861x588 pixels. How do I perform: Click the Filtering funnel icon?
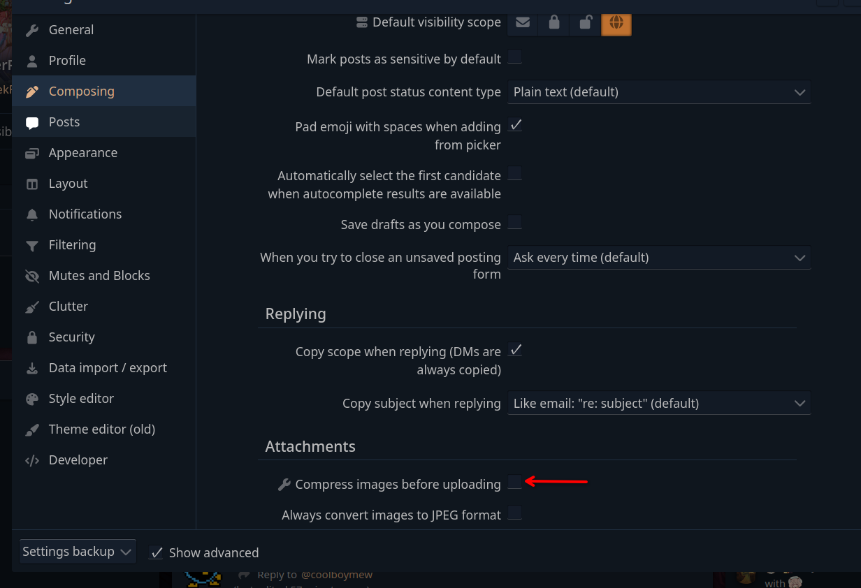[32, 245]
